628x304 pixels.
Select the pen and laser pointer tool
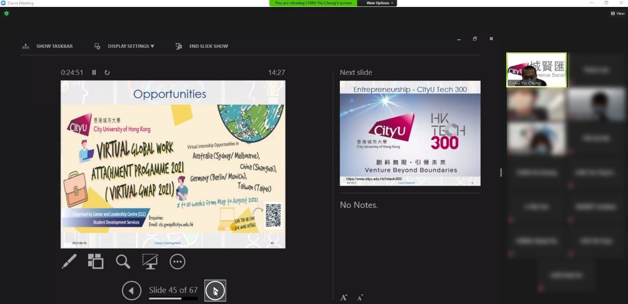click(x=69, y=262)
